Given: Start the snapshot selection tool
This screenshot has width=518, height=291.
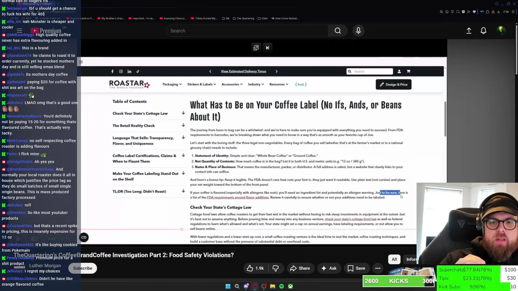Looking at the screenshot, I should (x=458, y=12).
